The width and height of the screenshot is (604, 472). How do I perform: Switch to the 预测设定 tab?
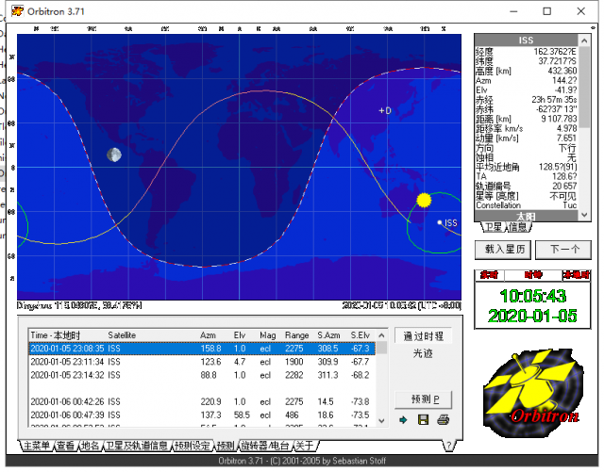tap(193, 446)
